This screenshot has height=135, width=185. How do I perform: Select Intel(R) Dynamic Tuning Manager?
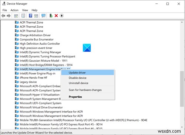pyautogui.click(x=40, y=52)
